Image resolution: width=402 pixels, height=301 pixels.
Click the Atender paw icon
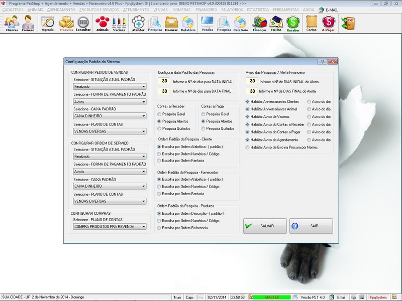pos(138,23)
